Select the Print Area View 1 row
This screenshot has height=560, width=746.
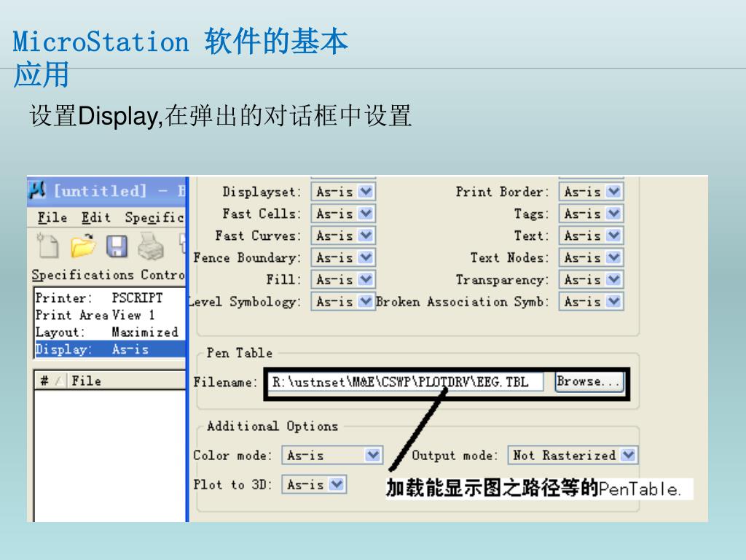point(109,315)
